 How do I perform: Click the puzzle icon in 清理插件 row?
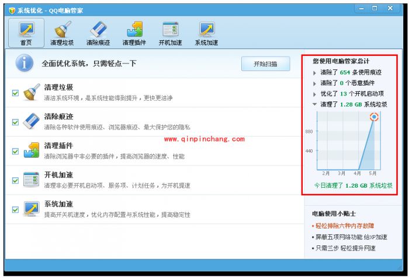[32, 150]
